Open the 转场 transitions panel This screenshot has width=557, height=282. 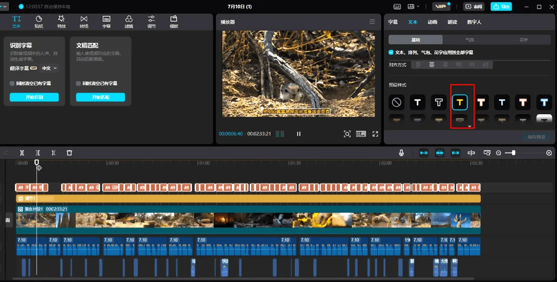click(x=84, y=21)
